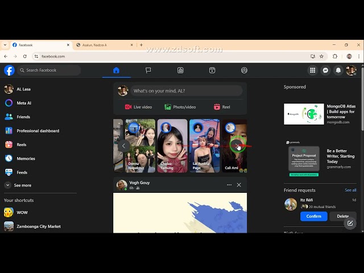Open Chrome three-dot menu
364x273 pixels.
pyautogui.click(x=359, y=56)
